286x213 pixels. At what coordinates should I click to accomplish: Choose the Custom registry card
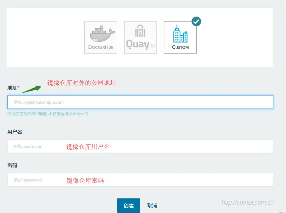(x=180, y=37)
